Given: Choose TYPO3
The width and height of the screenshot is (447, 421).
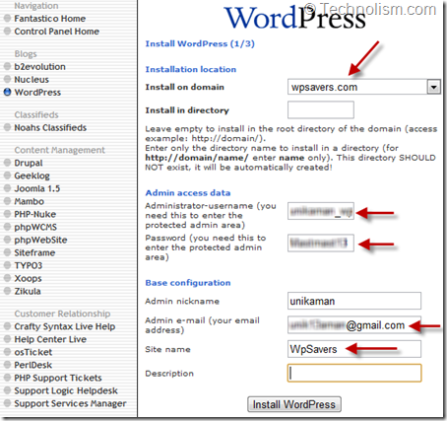Looking at the screenshot, I should click(x=29, y=265).
